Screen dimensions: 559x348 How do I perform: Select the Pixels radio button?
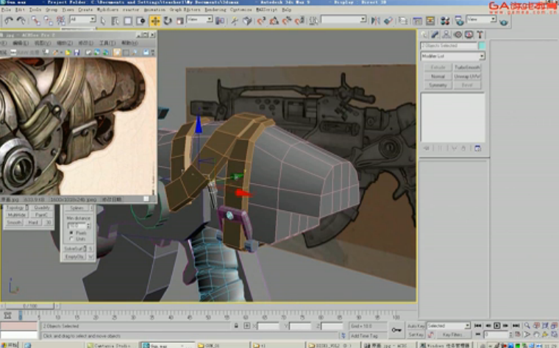[x=71, y=232]
